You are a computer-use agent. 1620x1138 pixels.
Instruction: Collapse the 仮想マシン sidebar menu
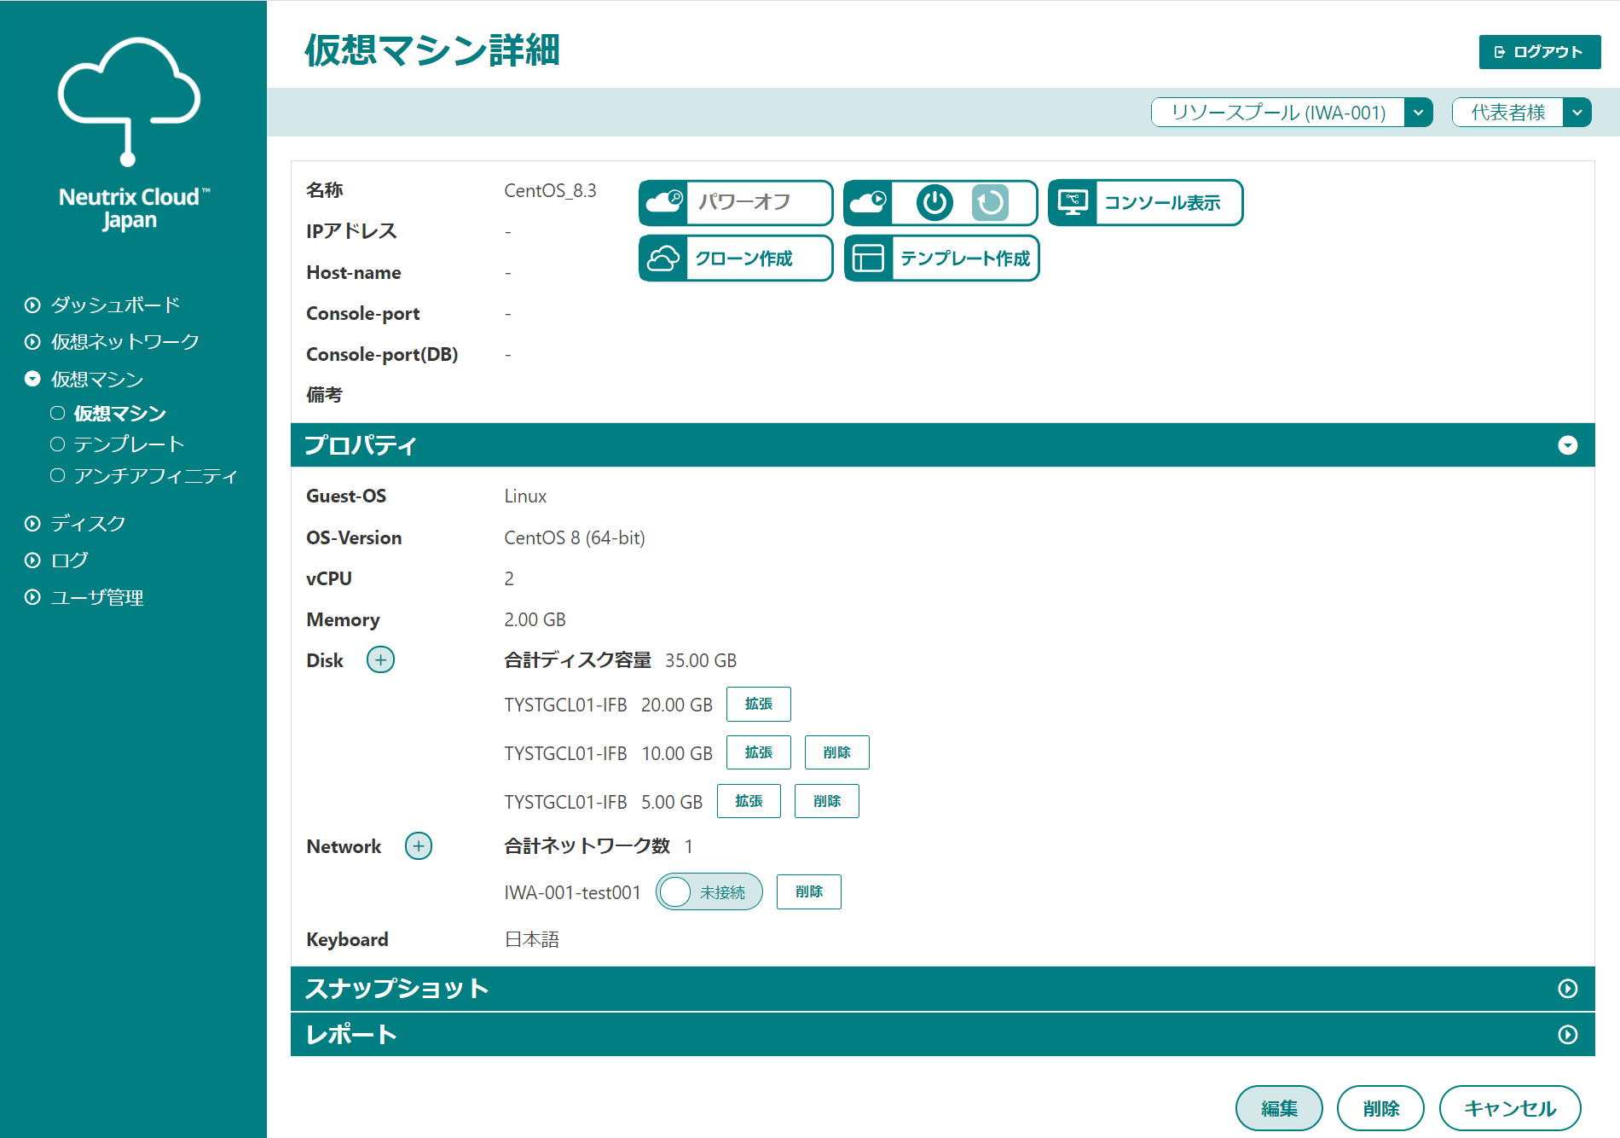pyautogui.click(x=32, y=379)
